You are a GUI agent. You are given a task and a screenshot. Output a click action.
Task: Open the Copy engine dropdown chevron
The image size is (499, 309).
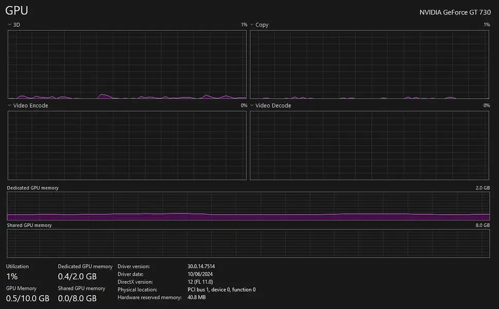point(252,25)
